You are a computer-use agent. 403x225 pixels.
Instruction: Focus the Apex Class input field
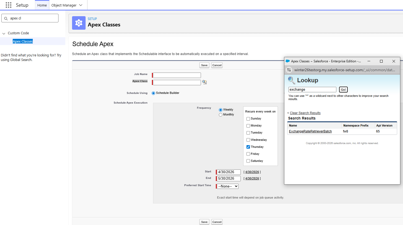coord(177,83)
